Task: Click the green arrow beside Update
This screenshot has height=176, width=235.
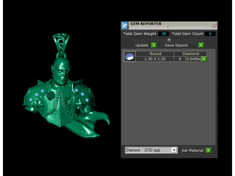Action: coord(154,45)
